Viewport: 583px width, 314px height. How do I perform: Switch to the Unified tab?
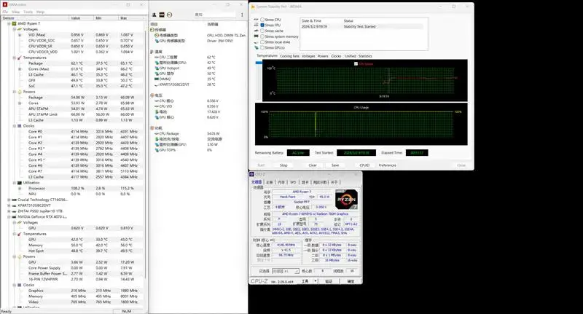coord(351,56)
